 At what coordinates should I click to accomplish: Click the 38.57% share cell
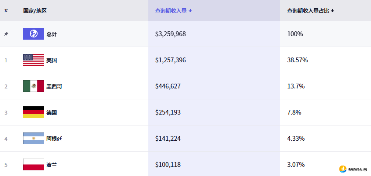pos(297,60)
